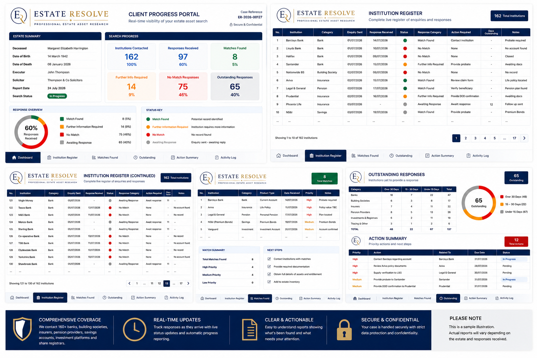Image resolution: width=537 pixels, height=358 pixels.
Task: Click the ER logo in Client Progress Portal header
Action: [x=19, y=16]
